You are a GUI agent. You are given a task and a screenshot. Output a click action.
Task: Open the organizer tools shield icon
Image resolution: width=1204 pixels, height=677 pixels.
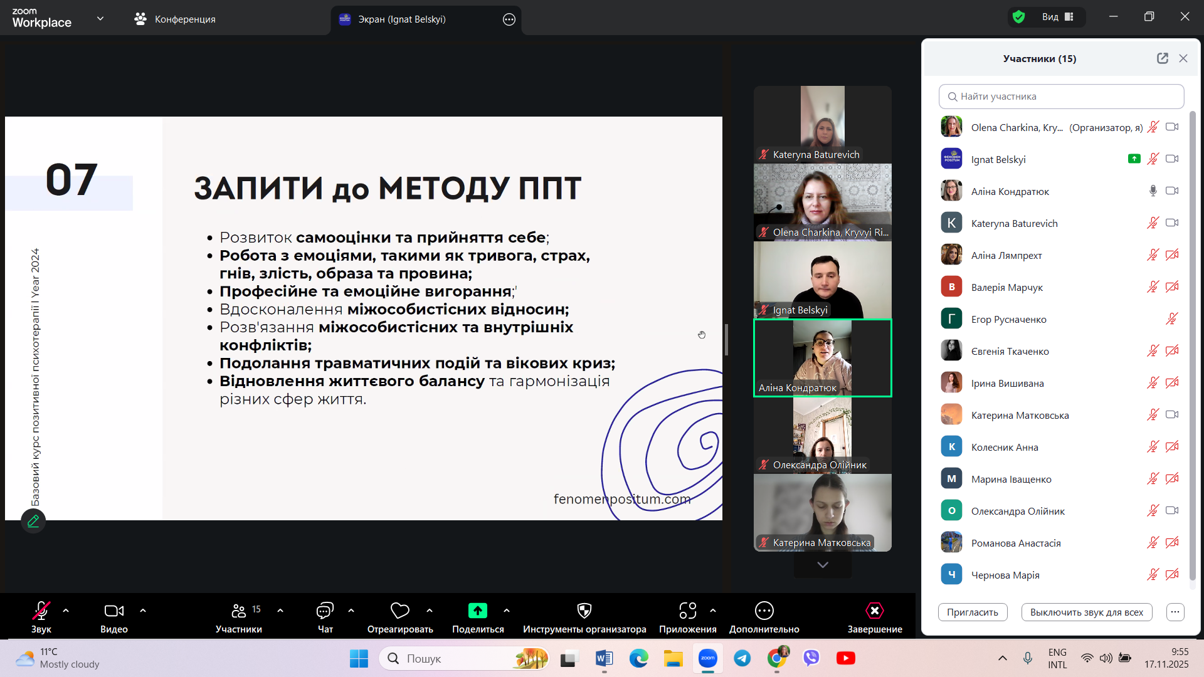584,611
